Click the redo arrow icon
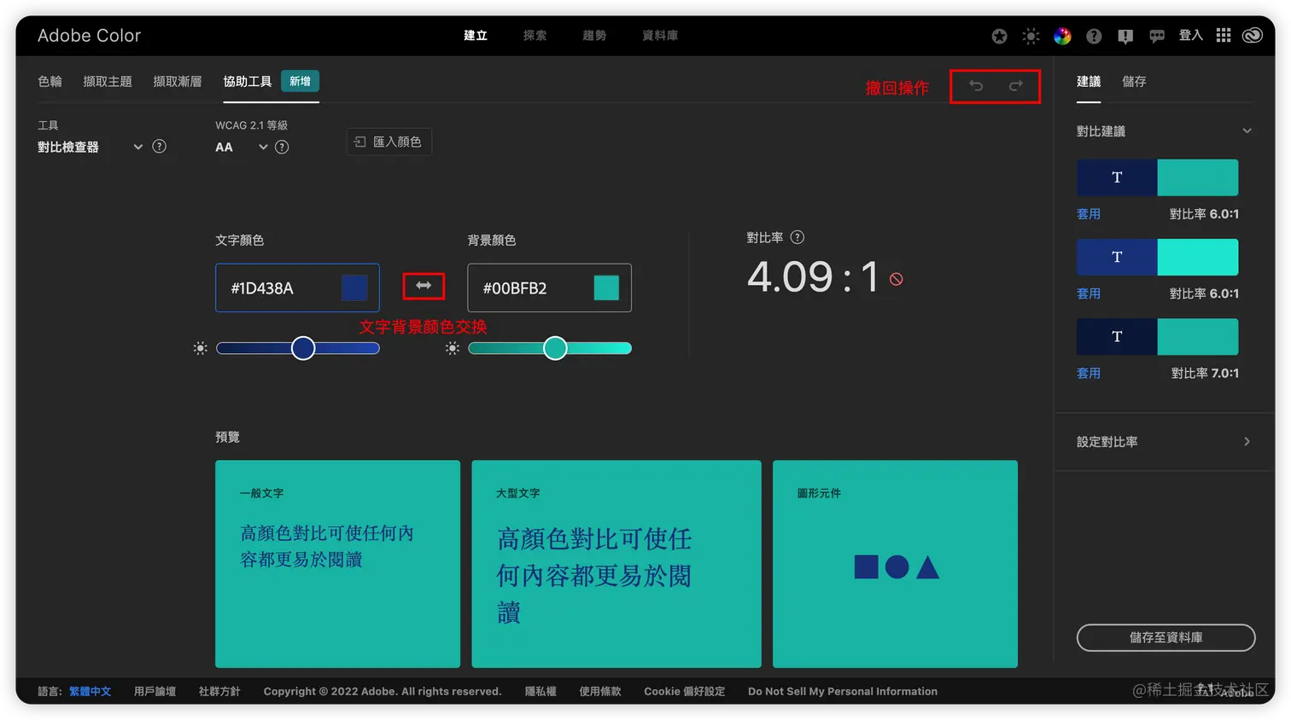The width and height of the screenshot is (1291, 720). point(1015,85)
